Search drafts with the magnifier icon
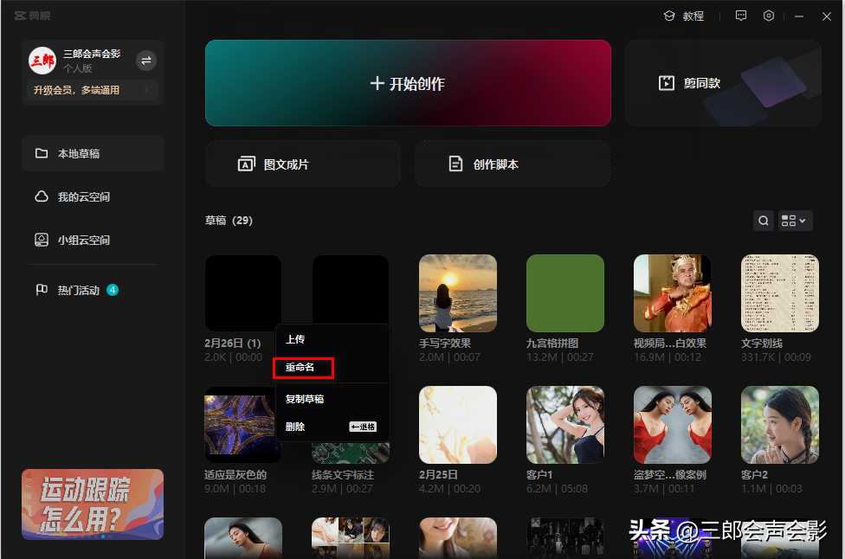The image size is (845, 559). coord(764,221)
